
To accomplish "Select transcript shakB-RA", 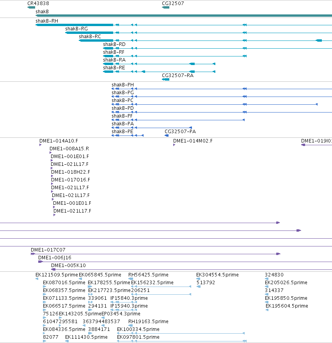I will (159, 64).
